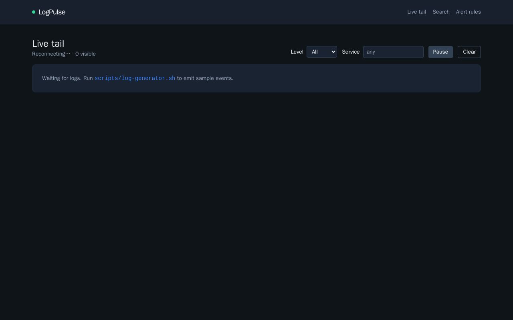Image resolution: width=513 pixels, height=320 pixels.
Task: Click the green status dot beside LogPulse
Action: 34,12
